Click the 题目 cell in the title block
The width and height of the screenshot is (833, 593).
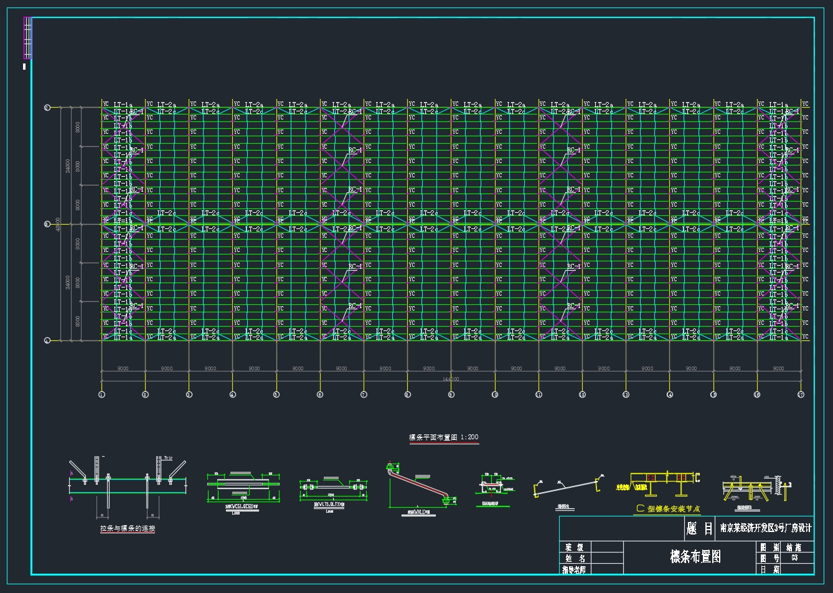pyautogui.click(x=699, y=529)
